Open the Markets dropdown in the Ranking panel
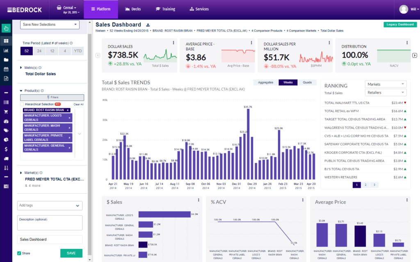Screen dimensions: 420x262 pos(385,84)
